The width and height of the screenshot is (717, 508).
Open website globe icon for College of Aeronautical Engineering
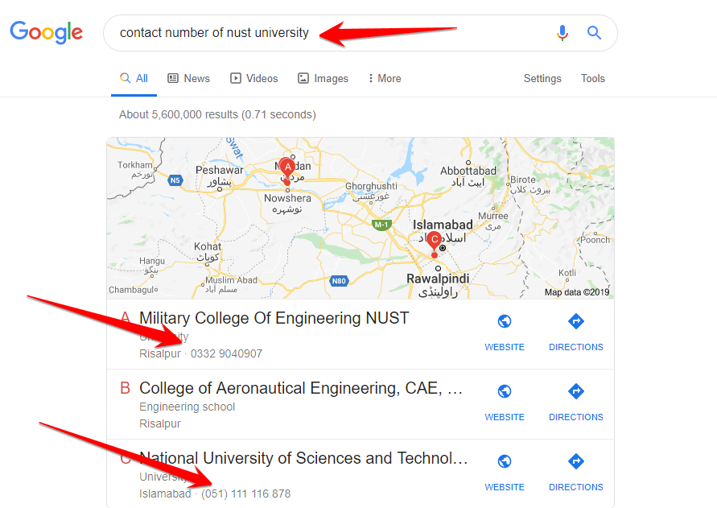(505, 392)
